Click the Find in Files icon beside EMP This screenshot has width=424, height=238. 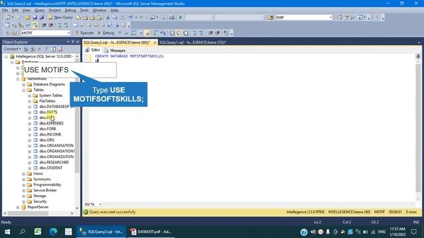pos(270,18)
